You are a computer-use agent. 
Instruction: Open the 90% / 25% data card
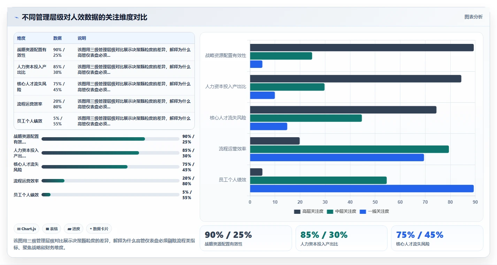pos(246,238)
